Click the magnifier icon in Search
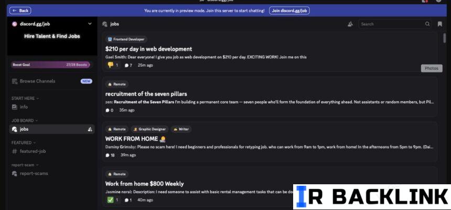Image resolution: width=451 pixels, height=210 pixels. 427,24
